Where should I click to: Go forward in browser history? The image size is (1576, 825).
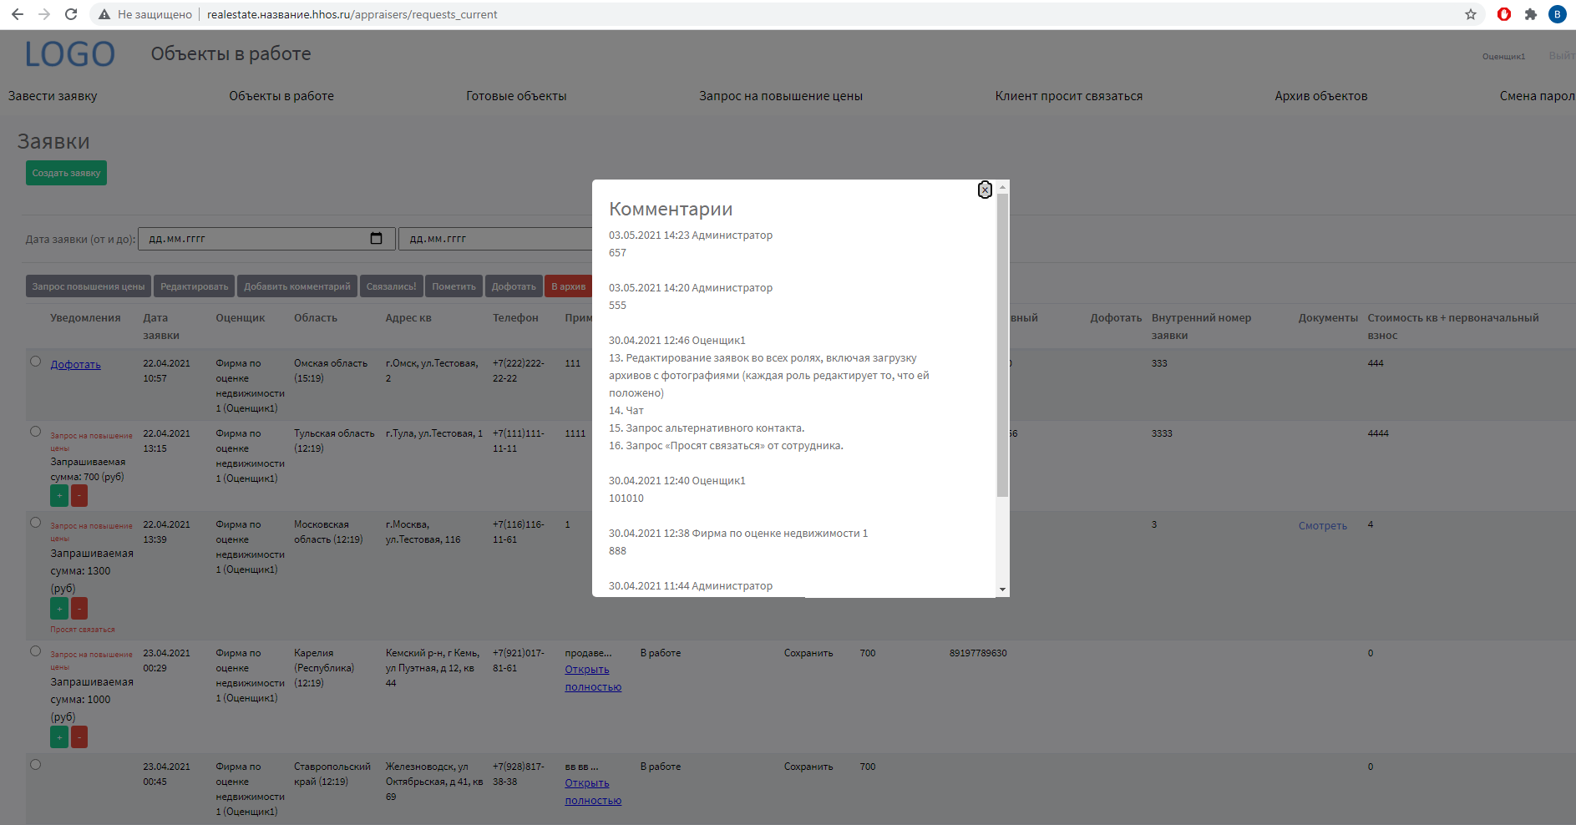coord(44,14)
